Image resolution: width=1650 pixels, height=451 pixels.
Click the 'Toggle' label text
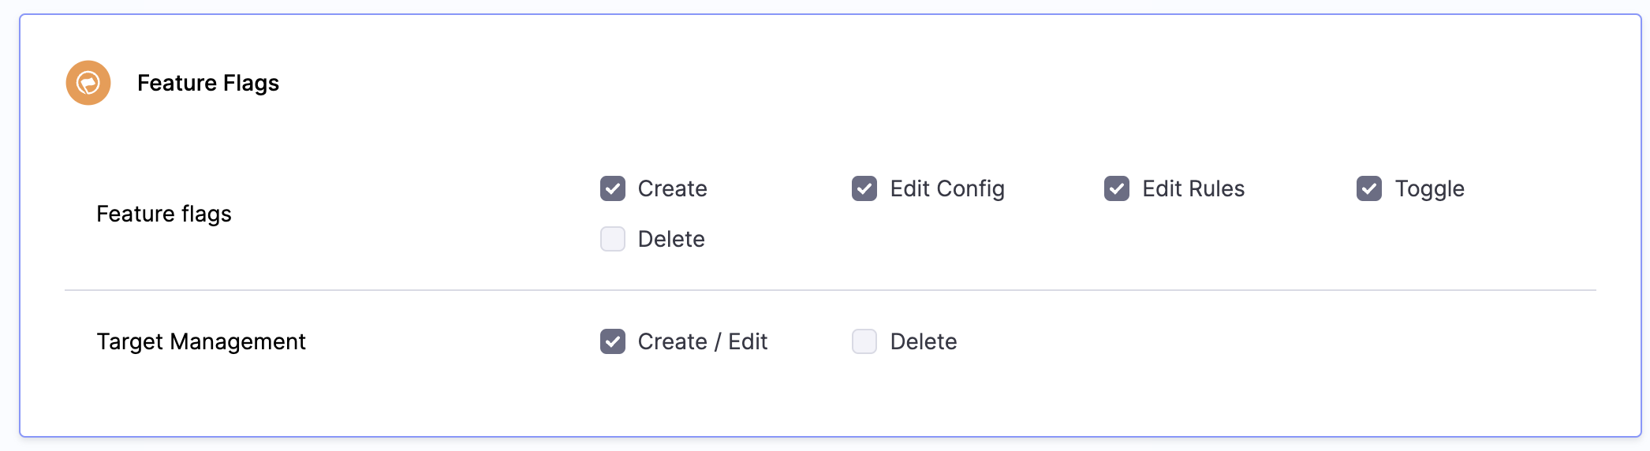pyautogui.click(x=1428, y=188)
